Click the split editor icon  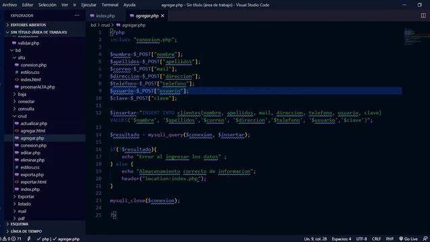click(x=423, y=15)
